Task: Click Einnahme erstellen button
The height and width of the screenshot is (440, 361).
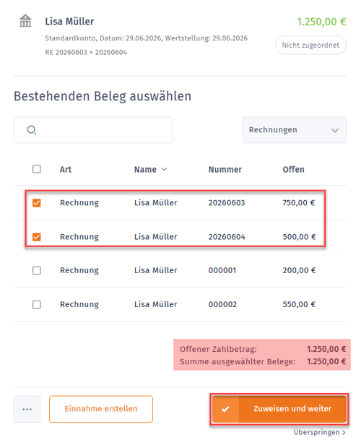Action: [x=101, y=409]
